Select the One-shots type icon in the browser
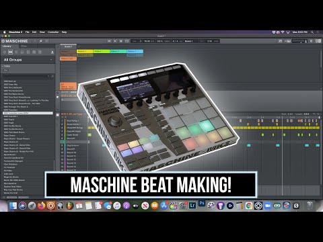This screenshot has width=323, height=242. 40,52
